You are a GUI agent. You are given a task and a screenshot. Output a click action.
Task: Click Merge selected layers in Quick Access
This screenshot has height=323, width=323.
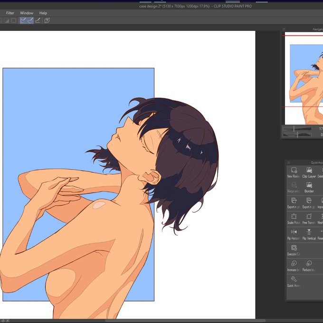[x=294, y=187]
